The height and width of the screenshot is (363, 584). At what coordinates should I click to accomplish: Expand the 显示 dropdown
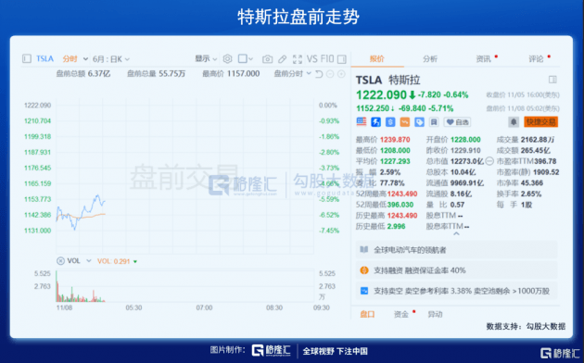tap(206, 58)
